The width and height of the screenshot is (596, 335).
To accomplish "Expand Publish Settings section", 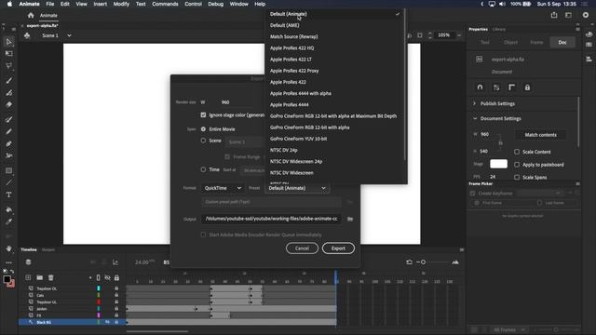I will tap(474, 103).
